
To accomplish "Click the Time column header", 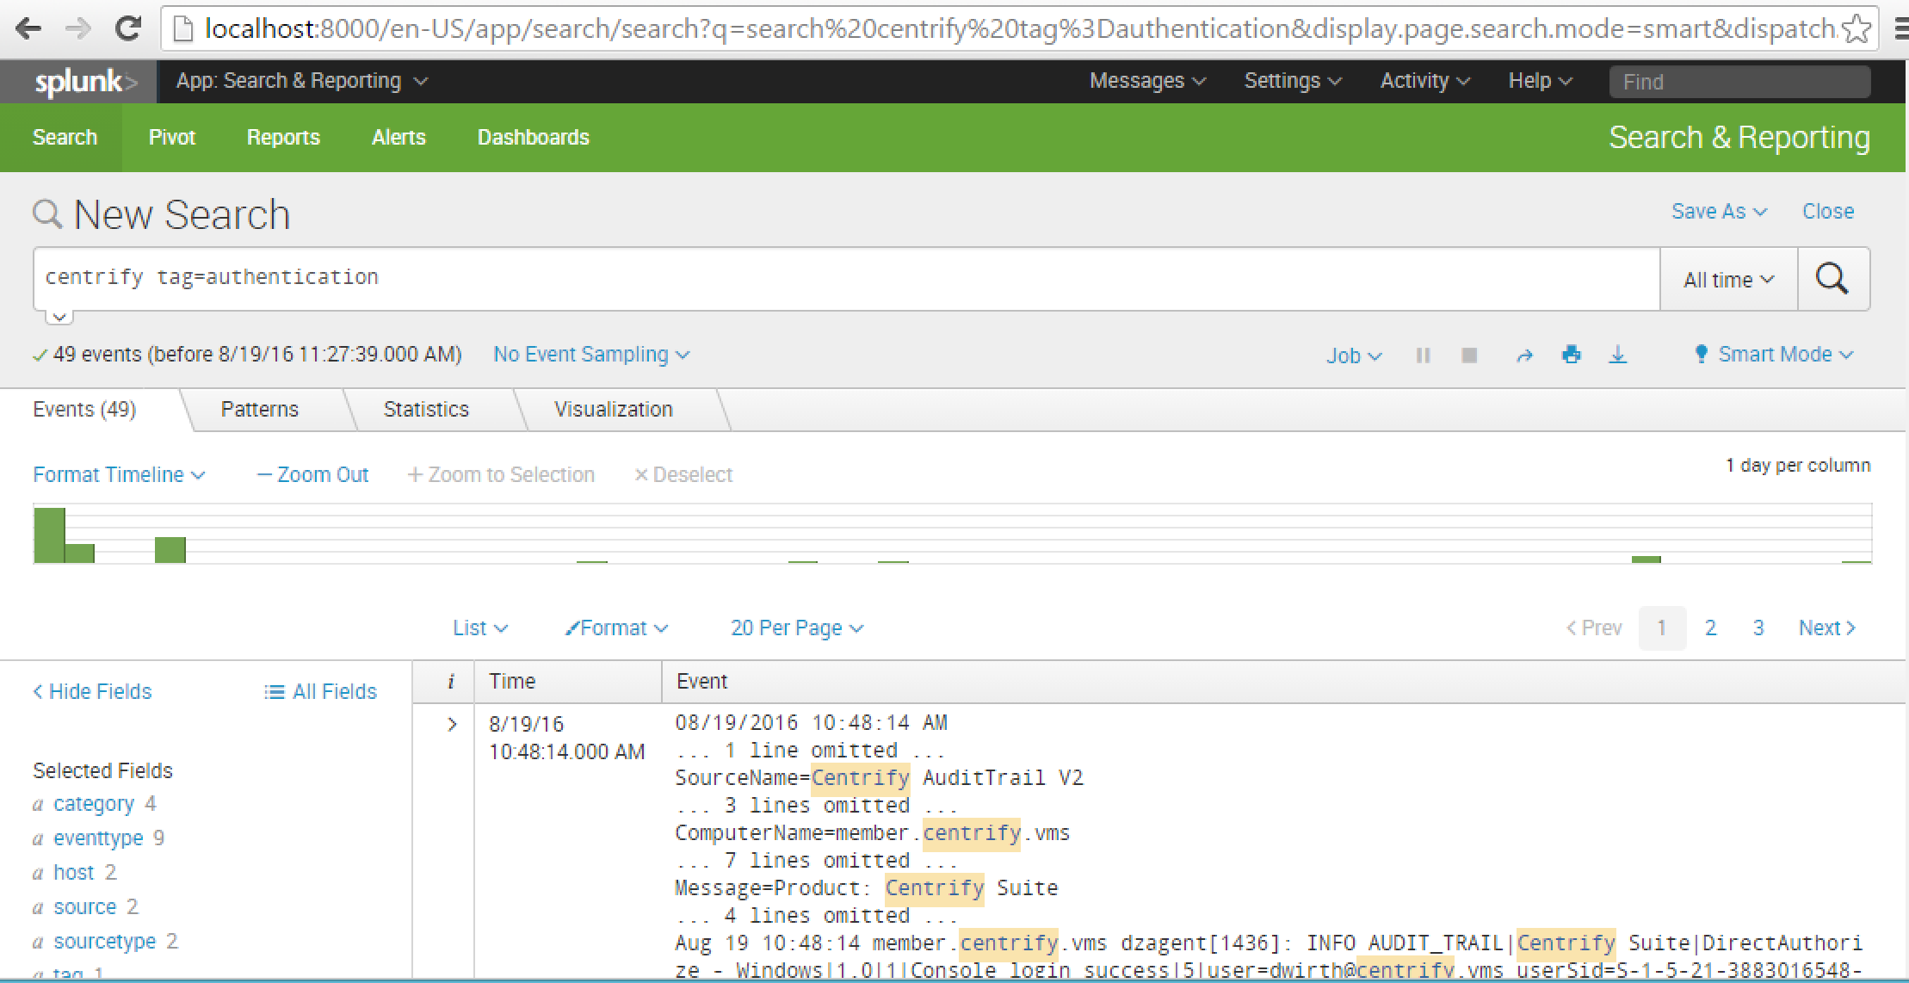I will pyautogui.click(x=512, y=682).
